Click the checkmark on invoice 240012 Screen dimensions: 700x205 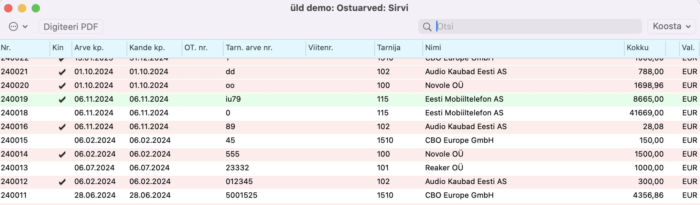click(x=62, y=182)
